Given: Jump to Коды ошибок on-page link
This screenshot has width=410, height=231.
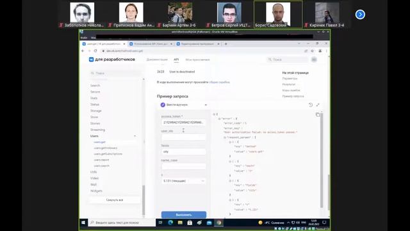Looking at the screenshot, I should pos(291,90).
